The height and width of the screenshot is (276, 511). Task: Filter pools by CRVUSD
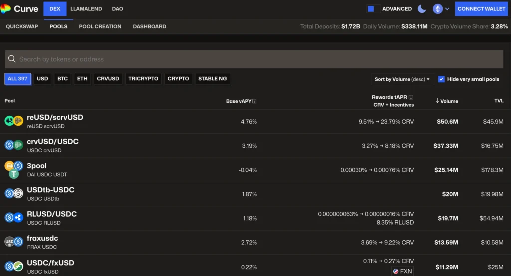[108, 79]
